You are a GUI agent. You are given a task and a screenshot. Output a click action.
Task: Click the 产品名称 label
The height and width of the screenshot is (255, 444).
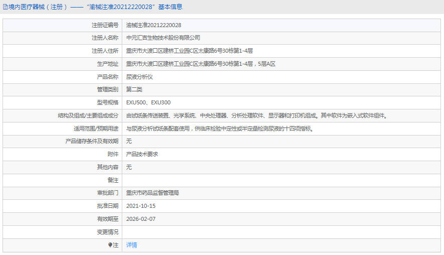coord(108,77)
